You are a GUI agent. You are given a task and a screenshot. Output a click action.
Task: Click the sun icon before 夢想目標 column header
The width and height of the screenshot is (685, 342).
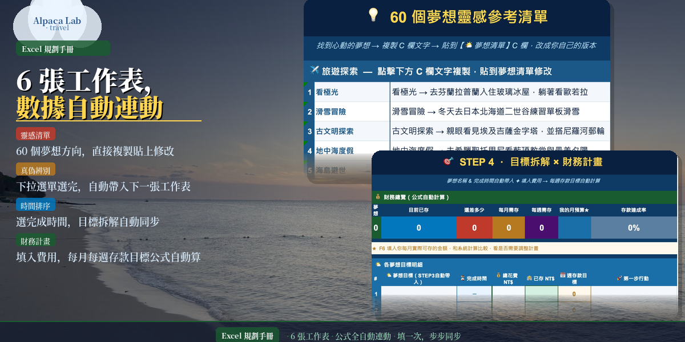[389, 275]
